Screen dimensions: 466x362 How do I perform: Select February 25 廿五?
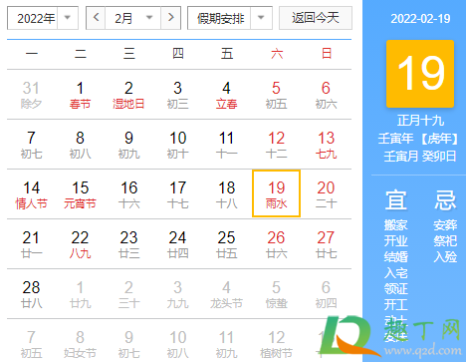[x=226, y=244]
